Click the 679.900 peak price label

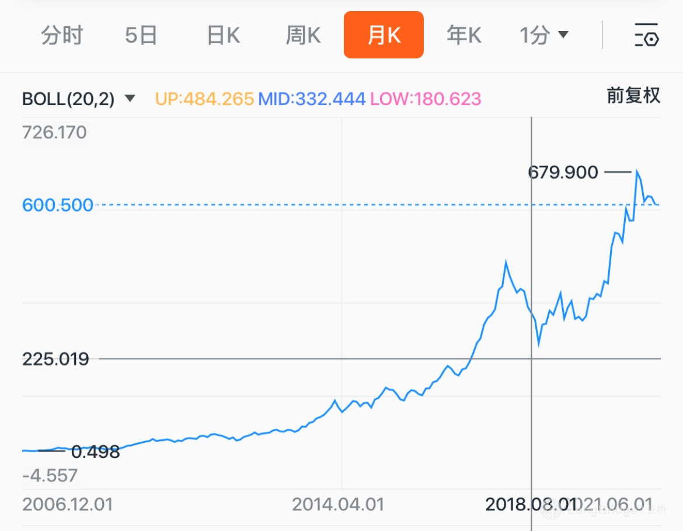563,172
